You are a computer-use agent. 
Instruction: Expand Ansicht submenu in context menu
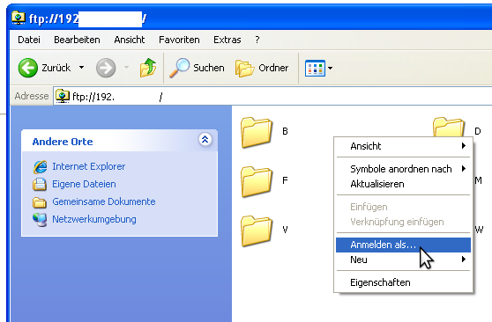pos(403,146)
